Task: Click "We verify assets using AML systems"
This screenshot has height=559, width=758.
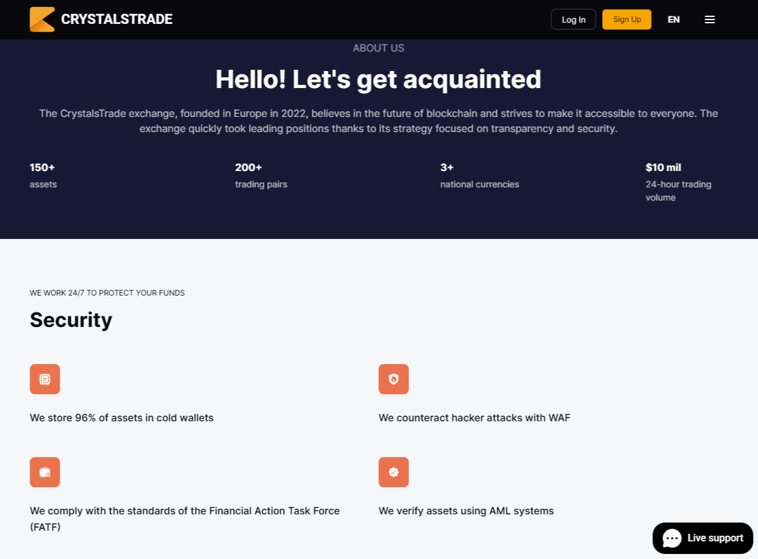Action: tap(466, 511)
